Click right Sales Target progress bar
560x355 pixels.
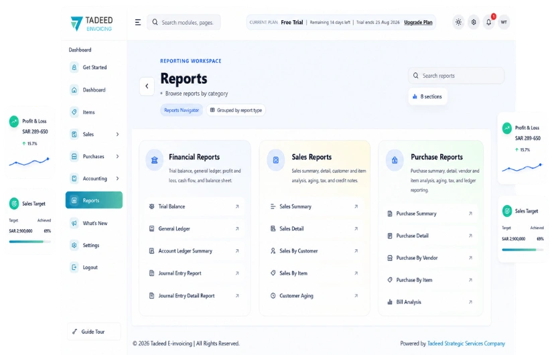pos(522,250)
